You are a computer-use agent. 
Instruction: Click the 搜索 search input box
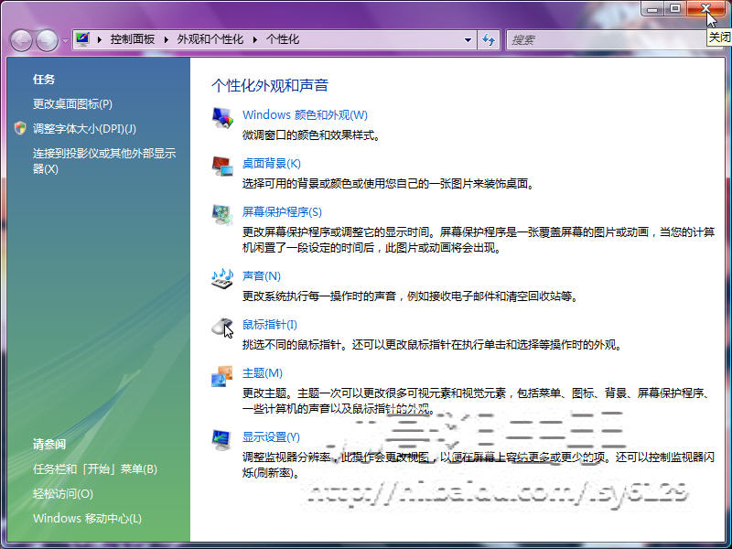[606, 40]
